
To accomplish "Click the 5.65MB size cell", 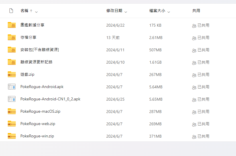I will pyautogui.click(x=156, y=99).
